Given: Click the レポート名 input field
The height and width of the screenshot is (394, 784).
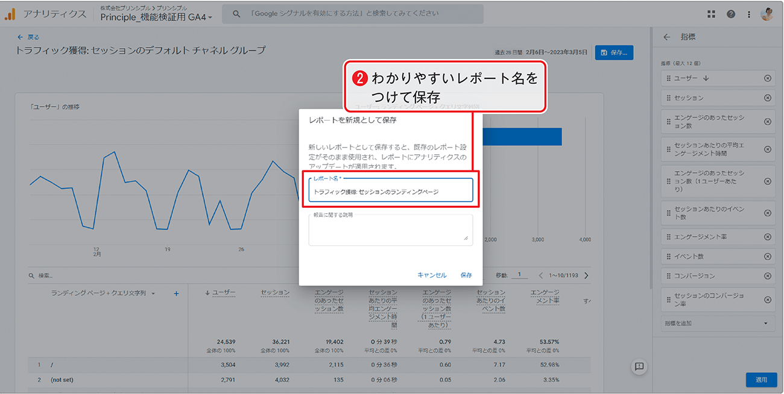Looking at the screenshot, I should 391,190.
